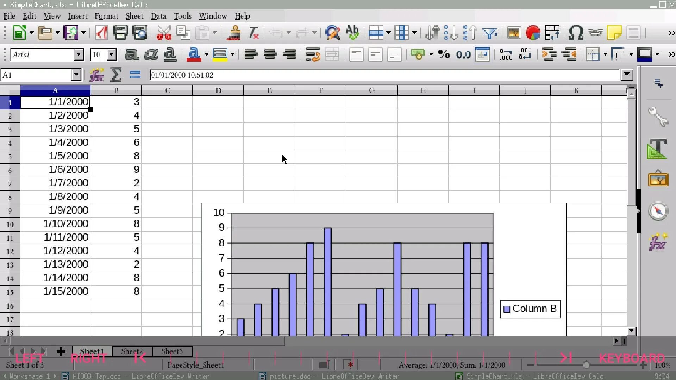Click the AutoFilter funnel icon
The width and height of the screenshot is (676, 380).
(490, 33)
